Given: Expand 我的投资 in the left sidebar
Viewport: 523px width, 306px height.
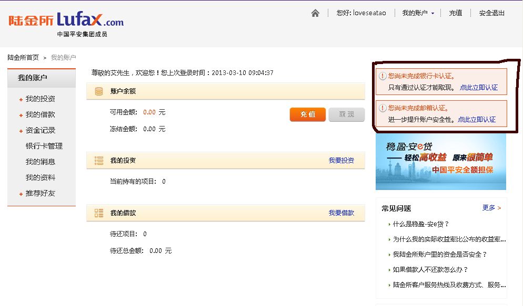Looking at the screenshot, I should [40, 99].
